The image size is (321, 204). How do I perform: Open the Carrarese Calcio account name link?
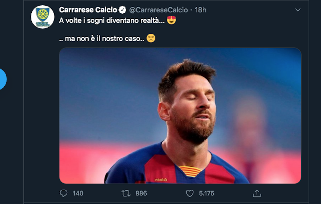[88, 10]
